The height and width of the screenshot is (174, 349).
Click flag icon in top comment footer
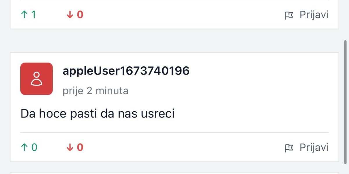point(289,15)
